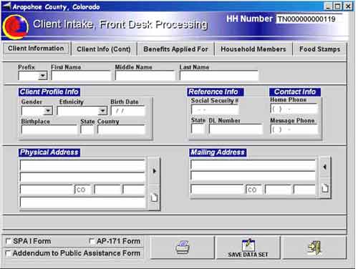Viewport: 358px width, 269px height.
Task: Click the Birthplace field
Action: [x=49, y=130]
